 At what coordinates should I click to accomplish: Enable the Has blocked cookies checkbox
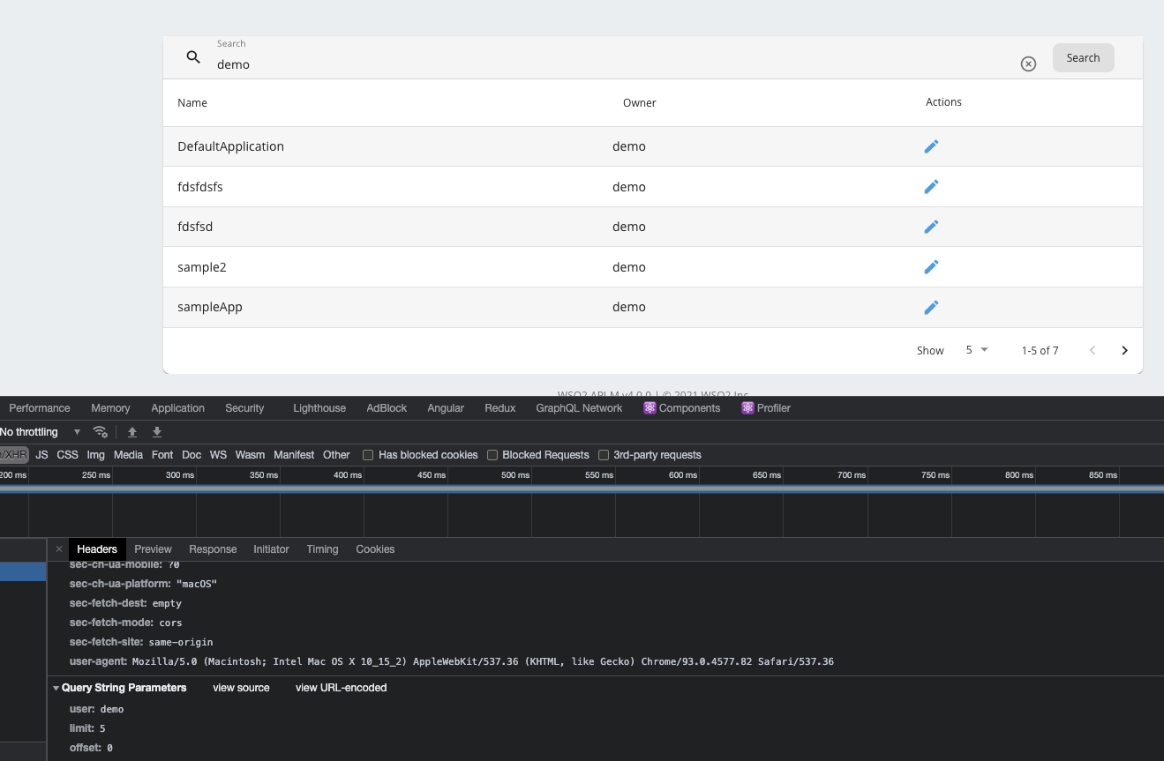[367, 455]
